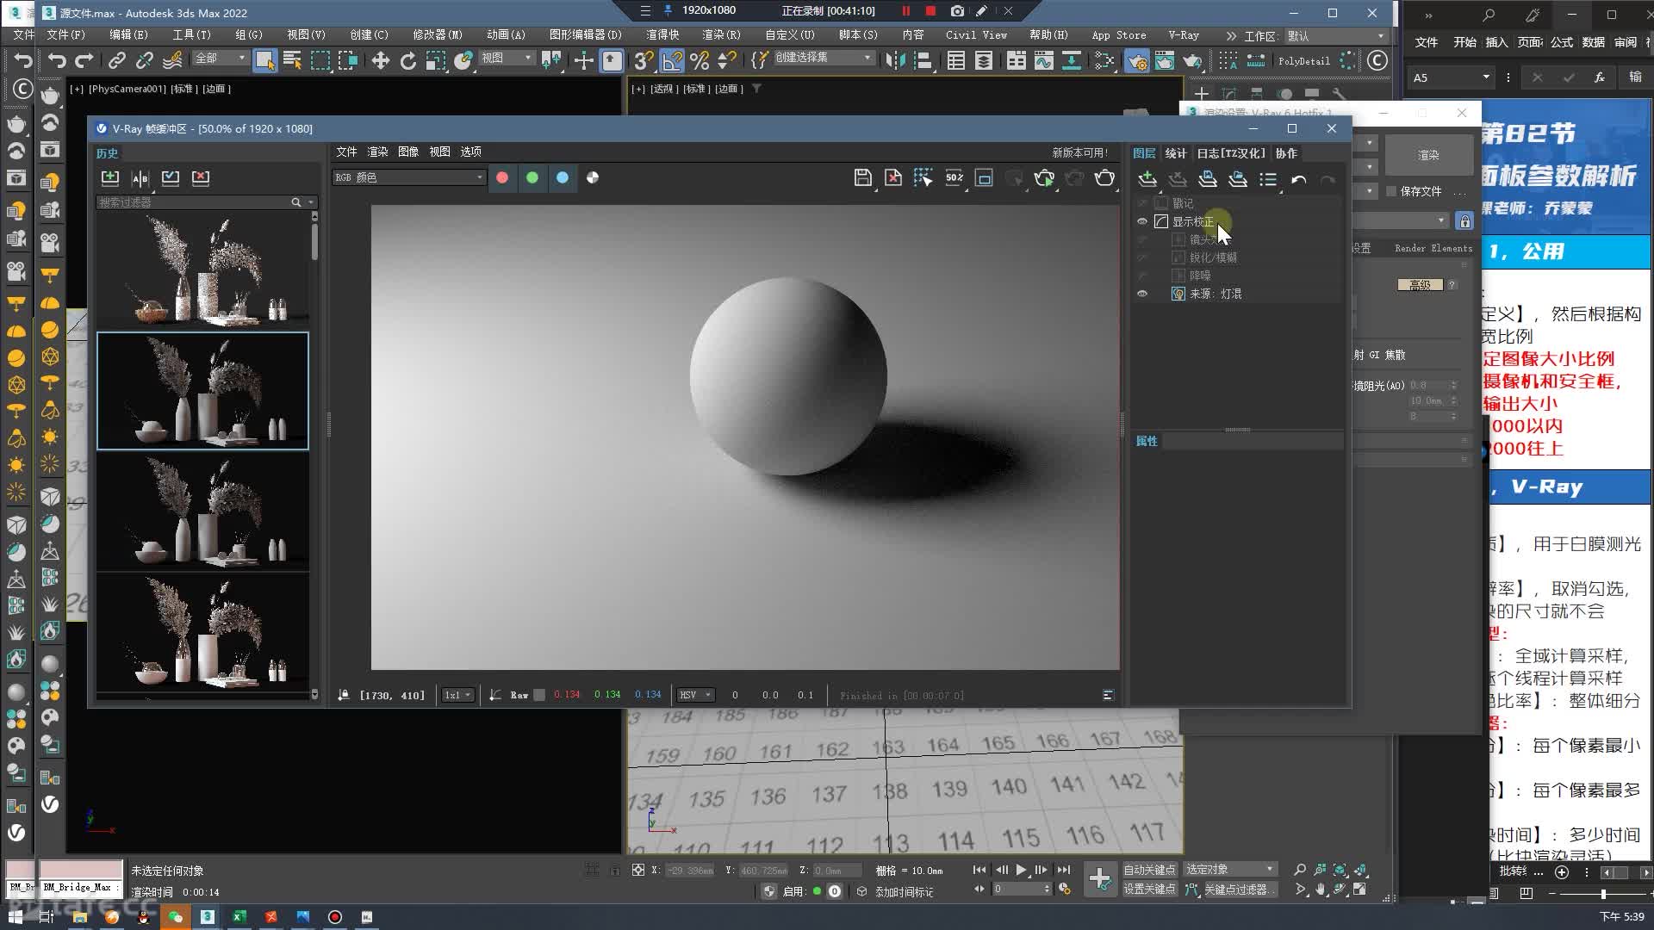Switch to the 日志[TZ汉化] tab
Screen dimensions: 1654x930
coord(1231,153)
